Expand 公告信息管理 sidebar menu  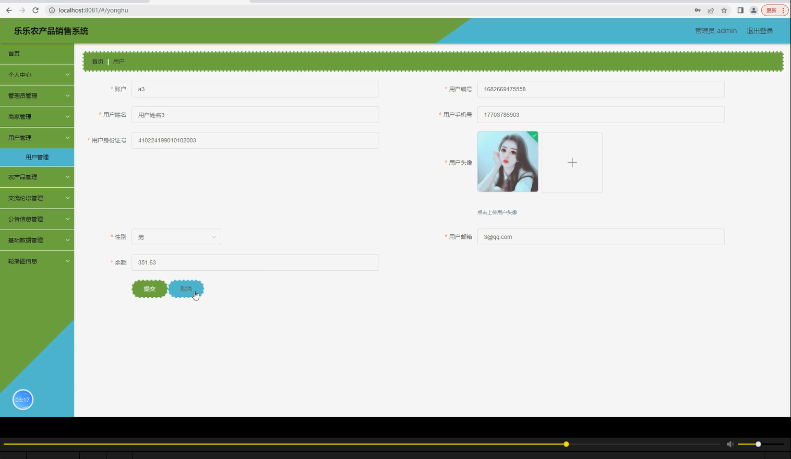pos(37,219)
